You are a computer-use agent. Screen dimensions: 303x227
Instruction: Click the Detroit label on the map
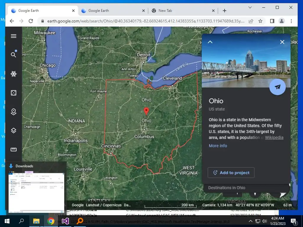pyautogui.click(x=144, y=55)
